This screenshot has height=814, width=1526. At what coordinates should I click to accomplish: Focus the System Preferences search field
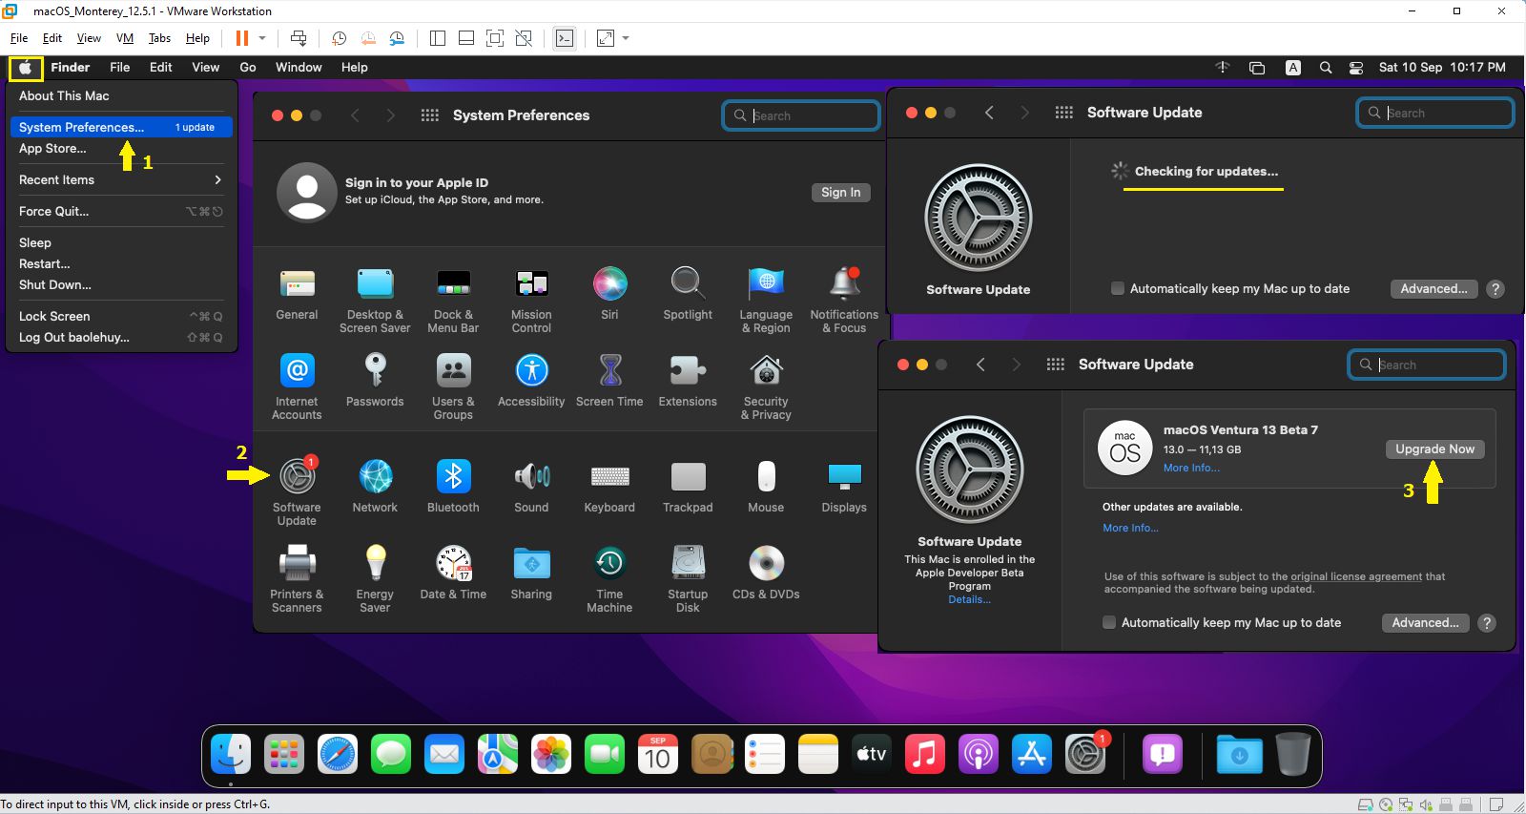[801, 115]
